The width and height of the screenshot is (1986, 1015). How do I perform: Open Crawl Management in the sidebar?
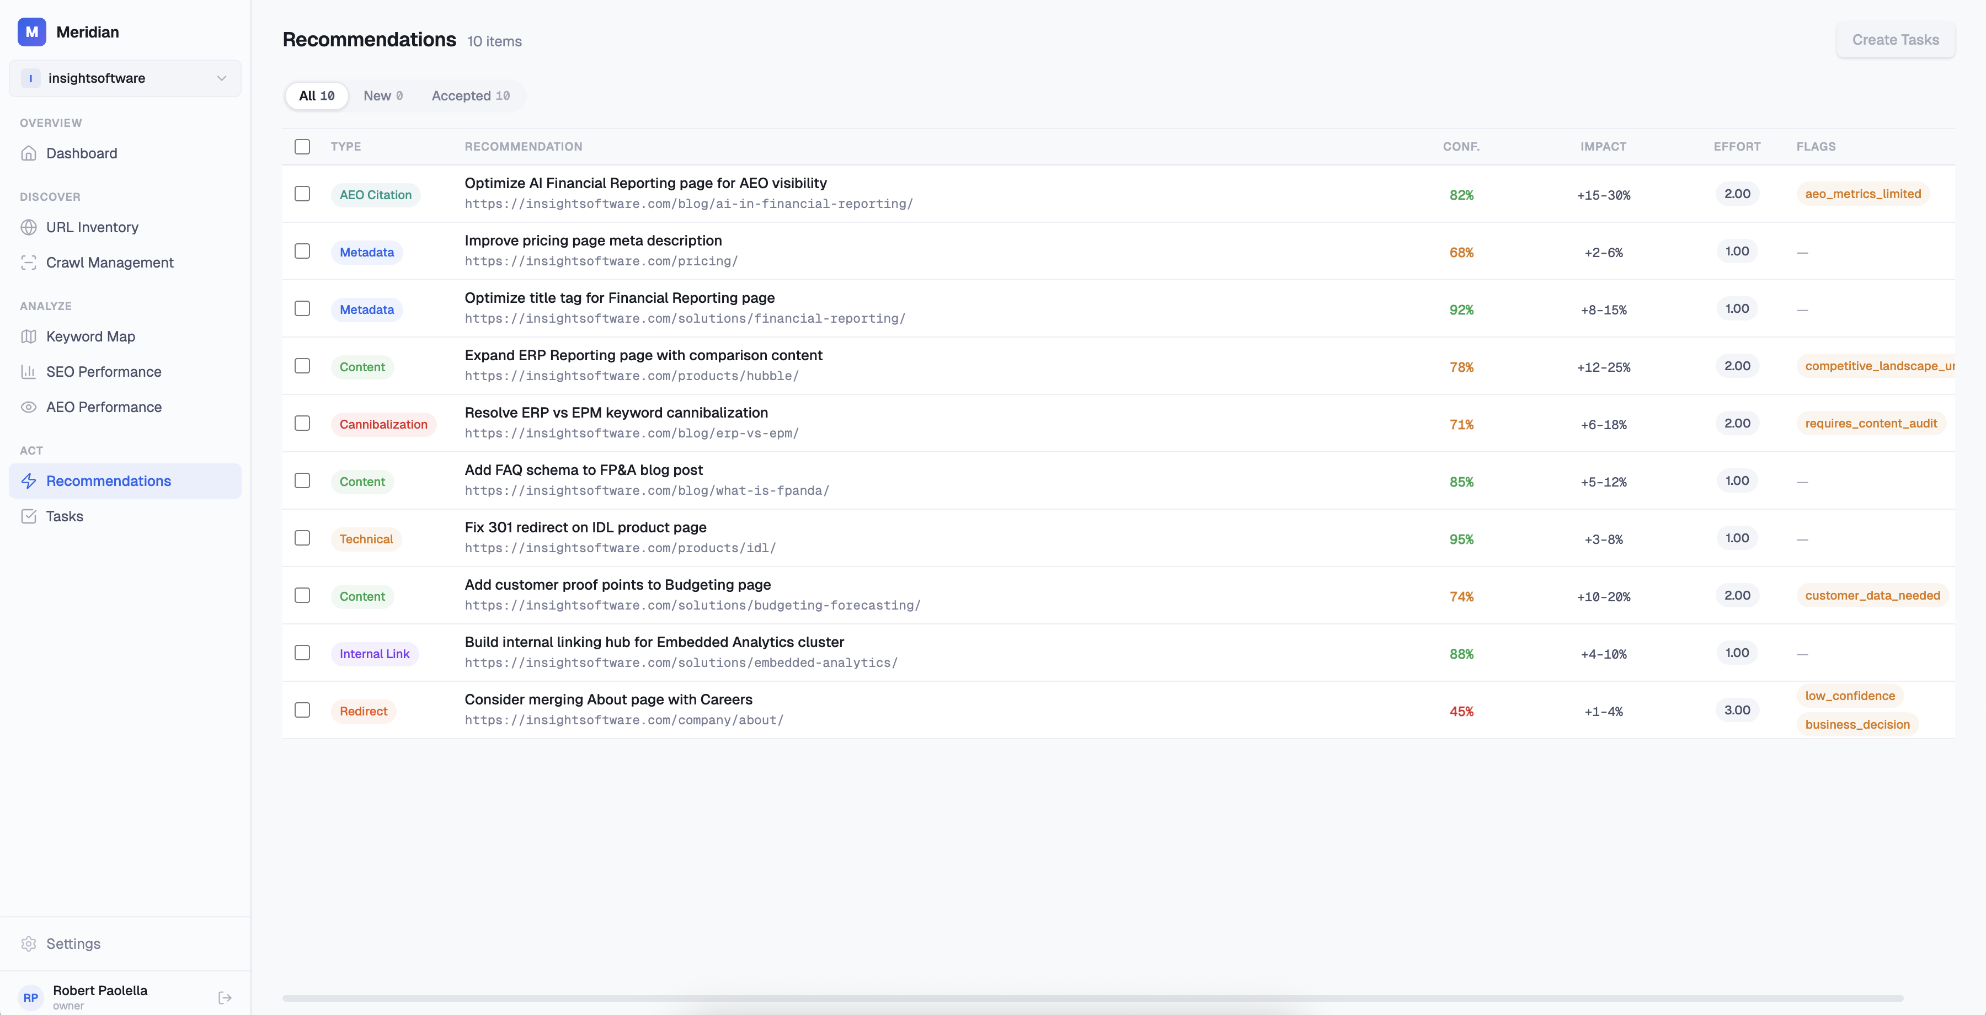coord(125,263)
